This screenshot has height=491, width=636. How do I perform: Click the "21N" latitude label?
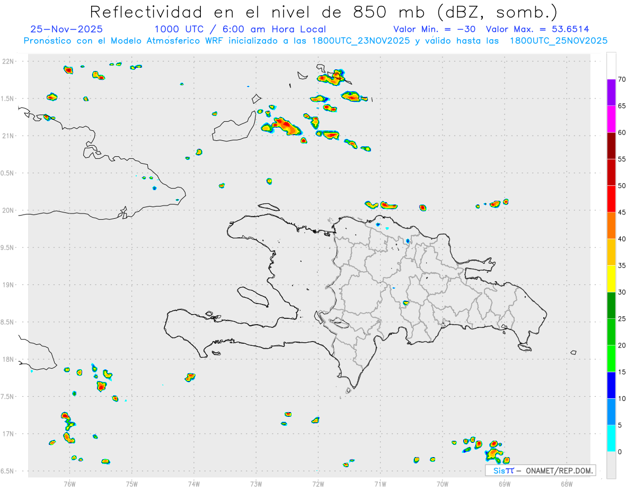tap(8, 136)
